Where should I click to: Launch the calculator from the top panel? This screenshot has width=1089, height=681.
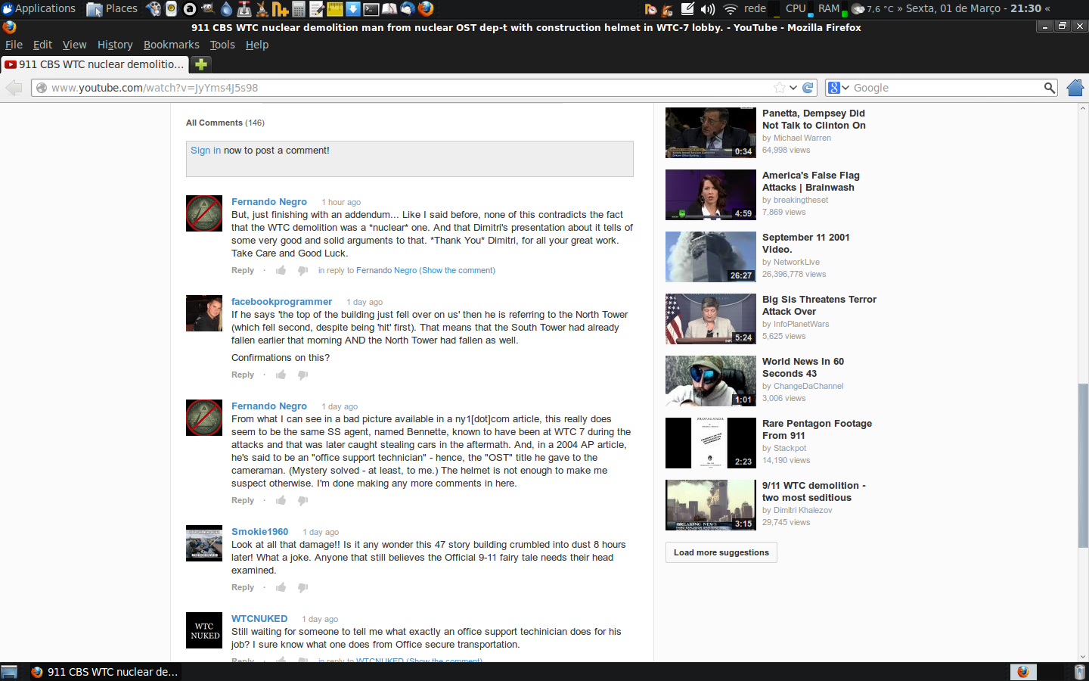point(299,9)
